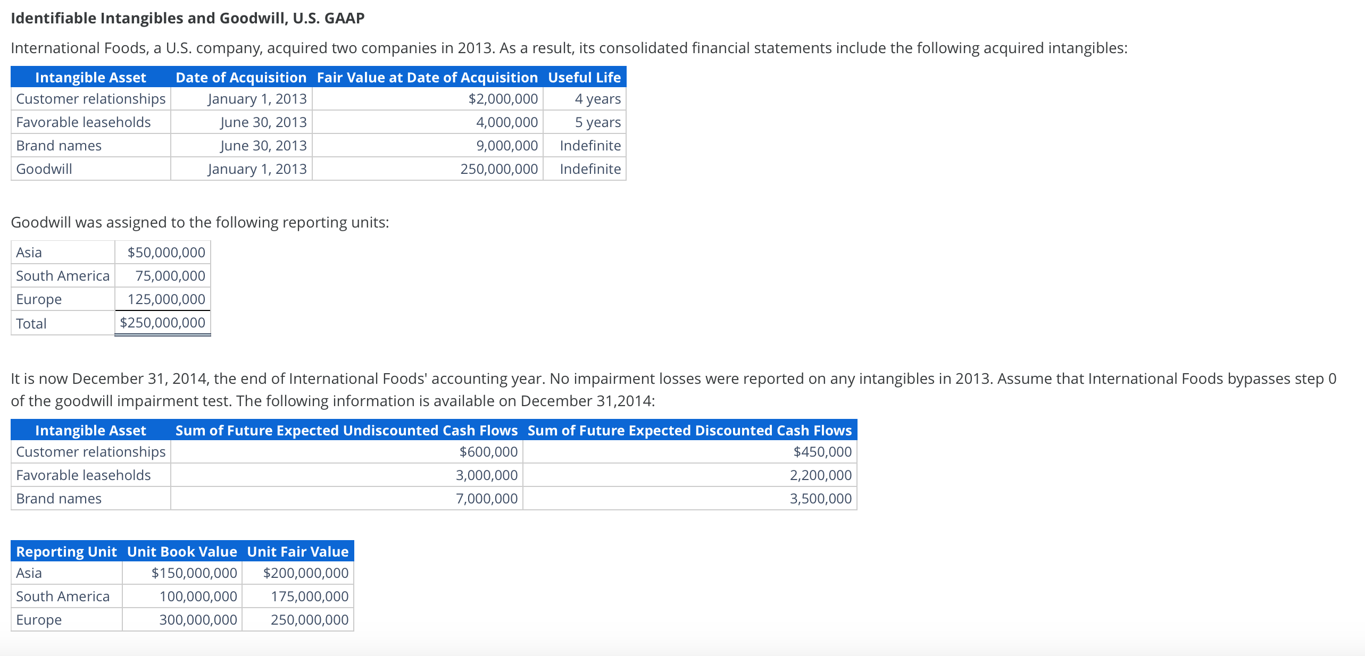Click the 'Unit Book Value' column header
Image resolution: width=1365 pixels, height=656 pixels.
pos(182,552)
